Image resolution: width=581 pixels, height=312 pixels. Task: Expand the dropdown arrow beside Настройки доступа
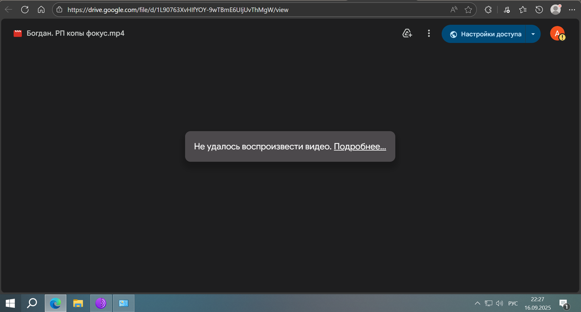(533, 34)
